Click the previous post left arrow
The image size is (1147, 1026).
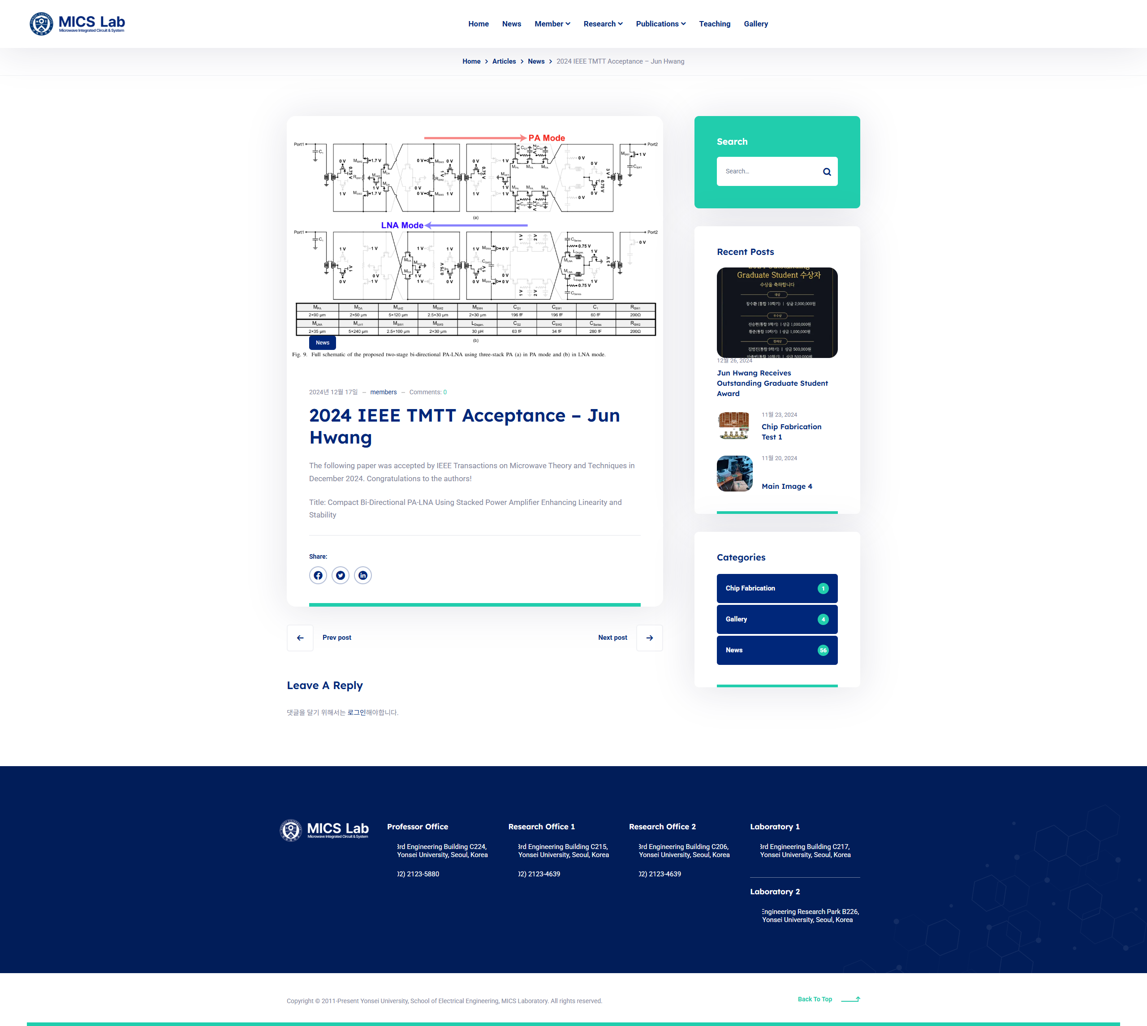300,638
